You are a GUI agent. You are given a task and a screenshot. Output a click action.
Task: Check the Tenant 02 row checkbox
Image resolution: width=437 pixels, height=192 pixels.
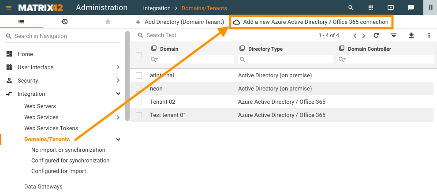pos(139,102)
